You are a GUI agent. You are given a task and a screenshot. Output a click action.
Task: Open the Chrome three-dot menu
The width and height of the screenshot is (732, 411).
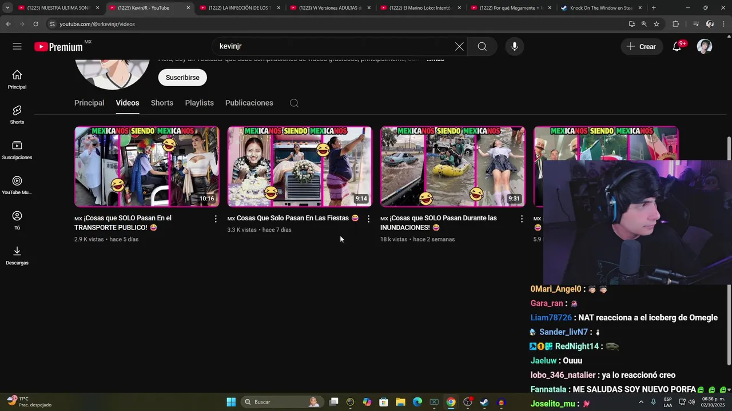[x=723, y=24]
